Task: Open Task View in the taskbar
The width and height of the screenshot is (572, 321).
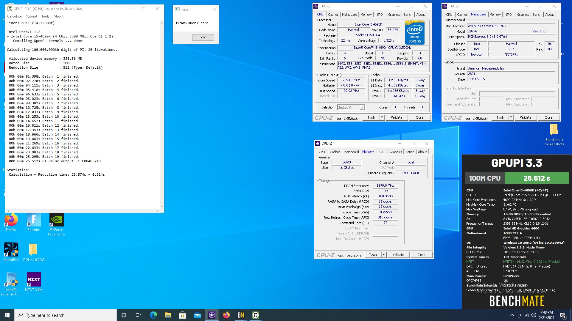Action: (x=138, y=315)
